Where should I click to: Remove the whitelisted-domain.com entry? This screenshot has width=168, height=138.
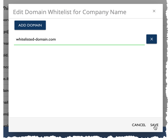click(x=152, y=39)
